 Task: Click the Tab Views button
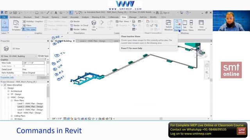[185, 25]
